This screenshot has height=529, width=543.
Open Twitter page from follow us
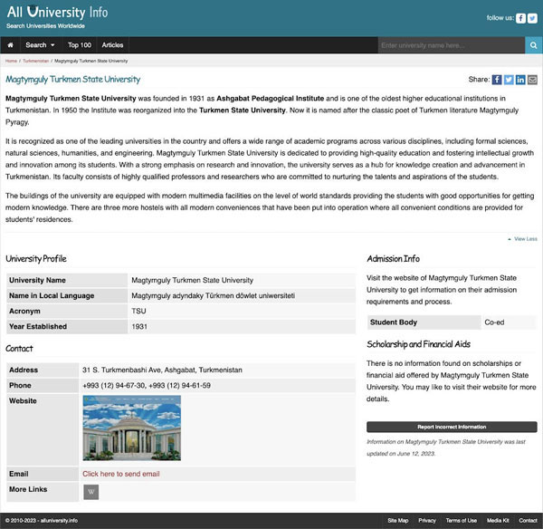click(532, 18)
